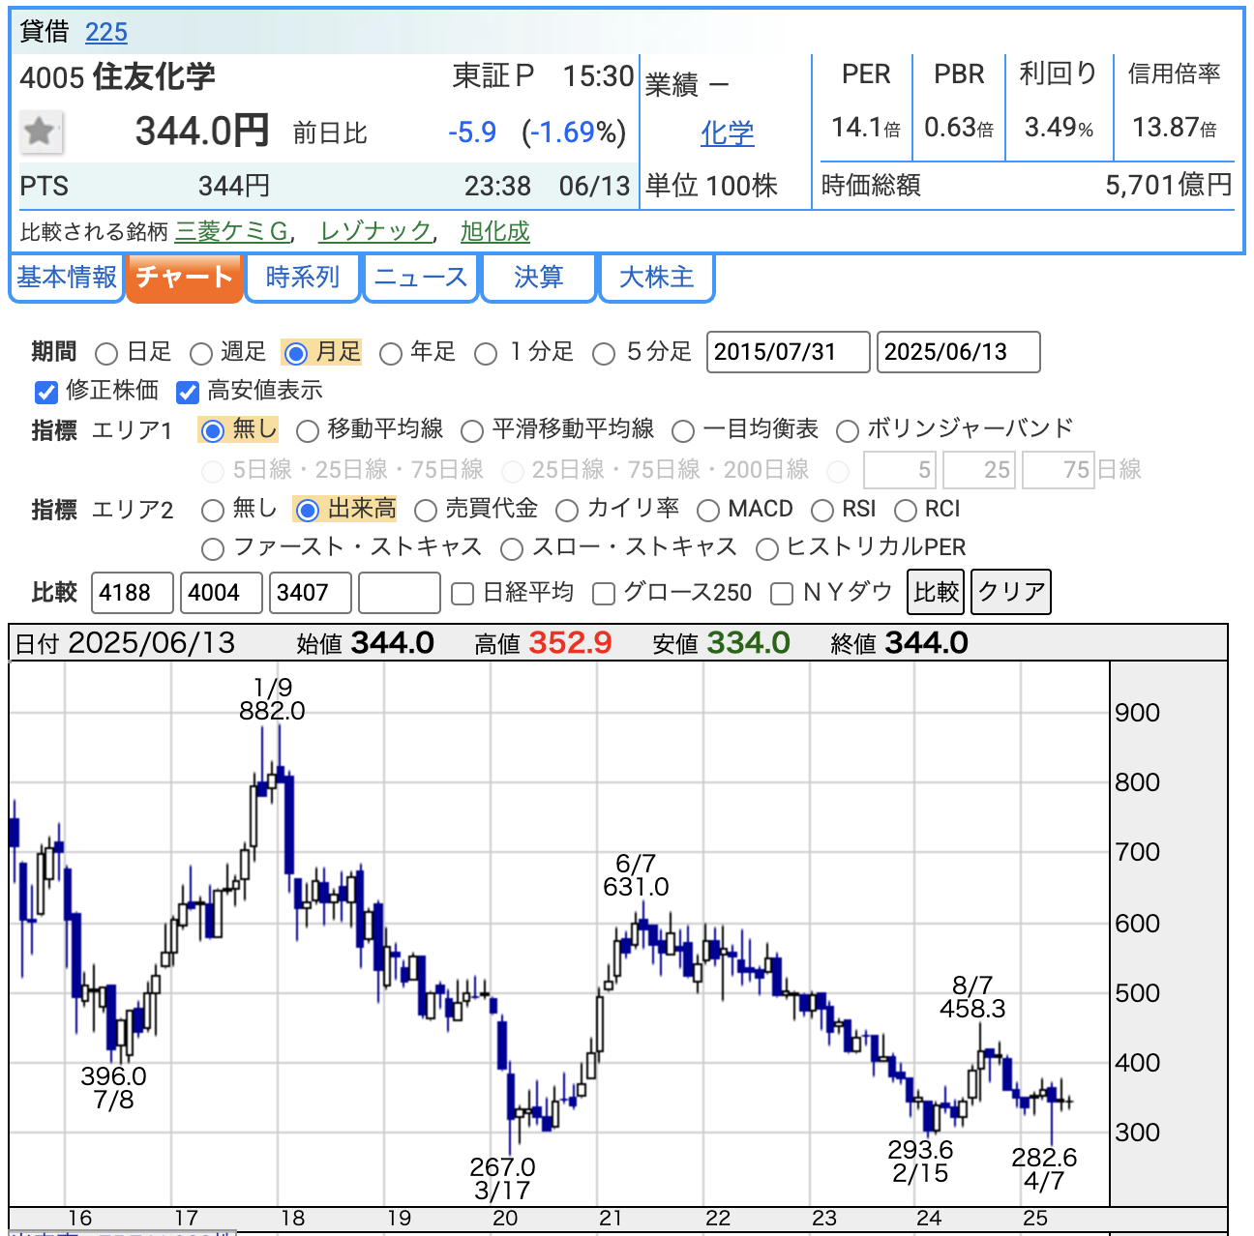
Task: Select 週足 period radio button
Action: (x=201, y=353)
